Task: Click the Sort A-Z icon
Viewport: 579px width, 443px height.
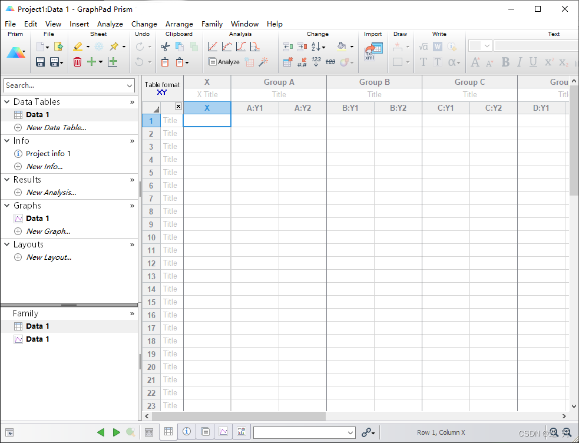Action: point(316,47)
